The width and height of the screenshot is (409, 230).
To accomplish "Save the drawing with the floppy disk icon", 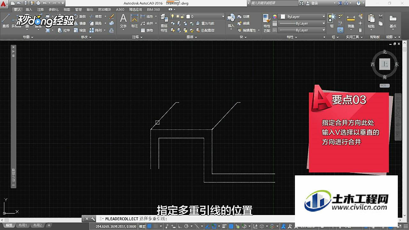I will click(26, 3).
